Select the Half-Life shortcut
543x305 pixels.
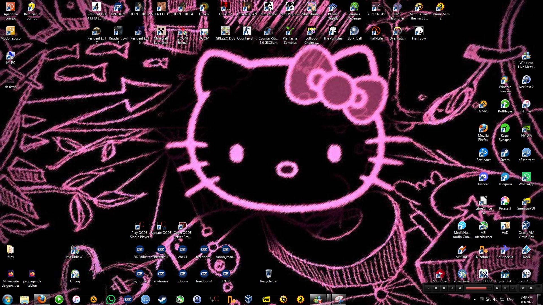coord(376,33)
